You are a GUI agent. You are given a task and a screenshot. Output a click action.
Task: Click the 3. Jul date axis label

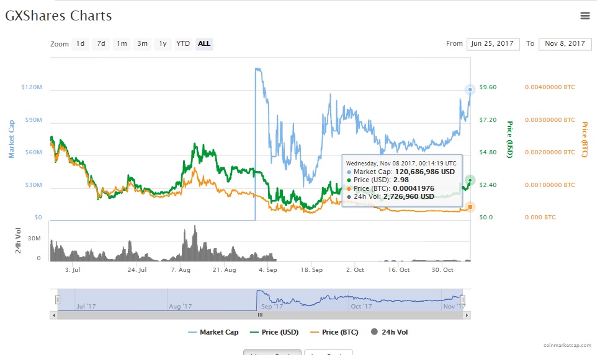73,270
